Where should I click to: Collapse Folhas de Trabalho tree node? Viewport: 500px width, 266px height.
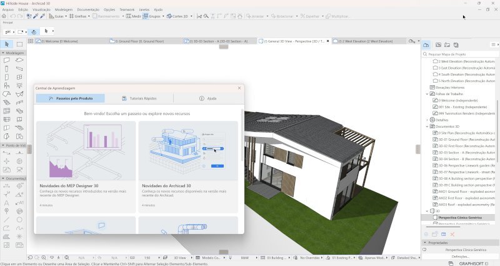(x=427, y=94)
